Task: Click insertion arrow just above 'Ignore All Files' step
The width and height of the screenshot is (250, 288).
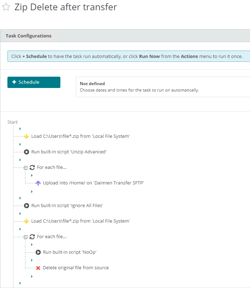Action: click(x=20, y=198)
